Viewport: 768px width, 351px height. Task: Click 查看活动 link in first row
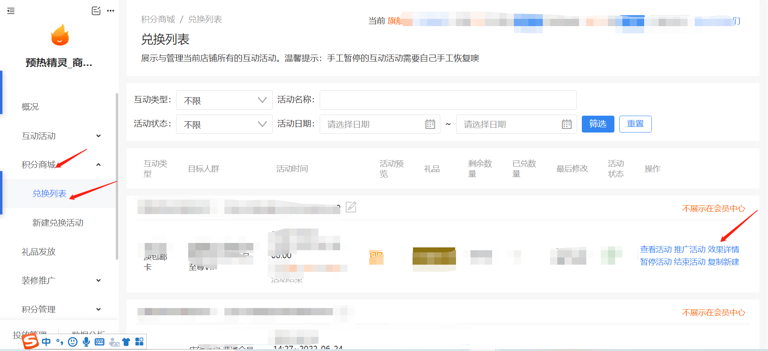click(x=656, y=249)
